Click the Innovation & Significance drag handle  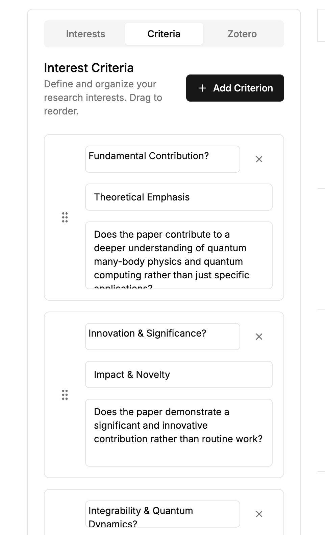coord(65,395)
